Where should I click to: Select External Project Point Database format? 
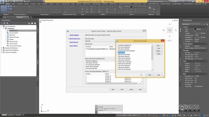(126, 51)
